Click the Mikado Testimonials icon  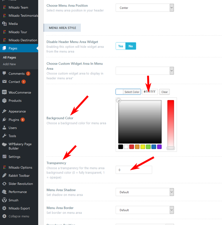(4, 15)
